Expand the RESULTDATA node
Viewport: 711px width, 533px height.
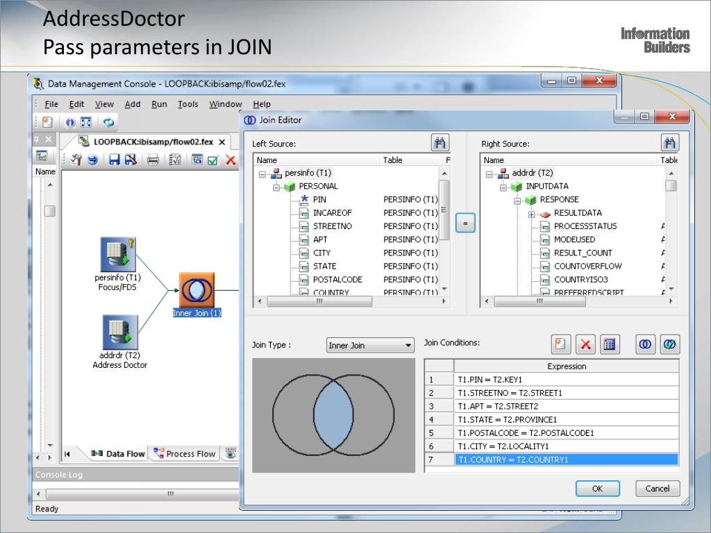coord(531,214)
